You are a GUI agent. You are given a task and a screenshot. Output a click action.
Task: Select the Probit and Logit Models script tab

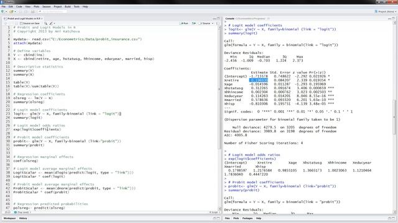[x=23, y=19]
